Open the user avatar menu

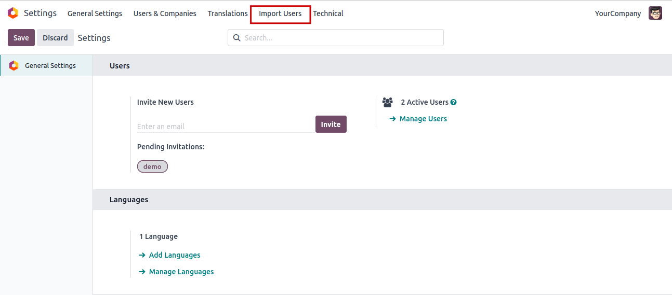(x=655, y=13)
